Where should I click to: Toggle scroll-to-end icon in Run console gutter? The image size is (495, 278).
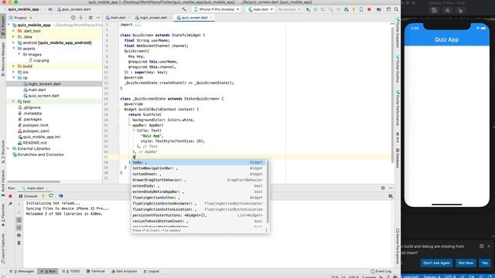(x=19, y=228)
